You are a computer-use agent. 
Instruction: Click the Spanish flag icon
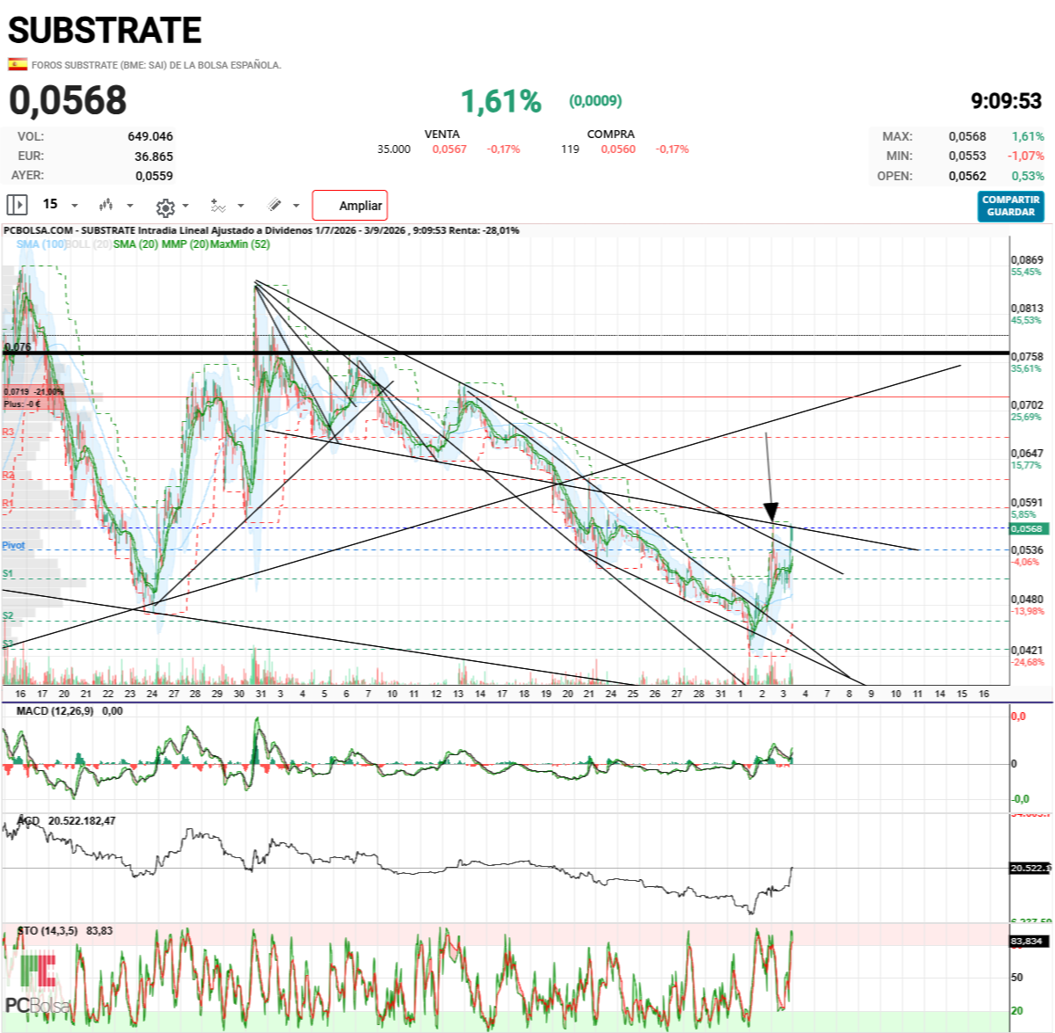[17, 64]
